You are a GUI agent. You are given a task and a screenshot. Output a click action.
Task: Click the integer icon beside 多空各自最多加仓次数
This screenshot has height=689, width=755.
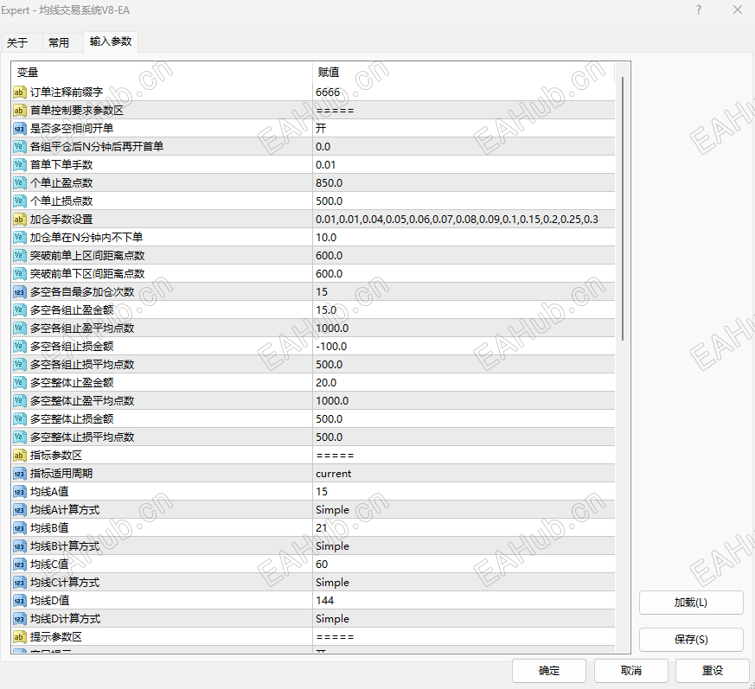coord(19,292)
